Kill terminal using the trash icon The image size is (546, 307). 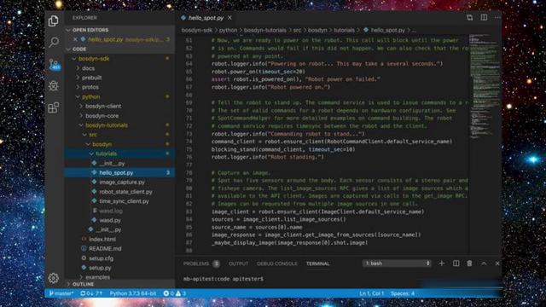pyautogui.click(x=469, y=264)
